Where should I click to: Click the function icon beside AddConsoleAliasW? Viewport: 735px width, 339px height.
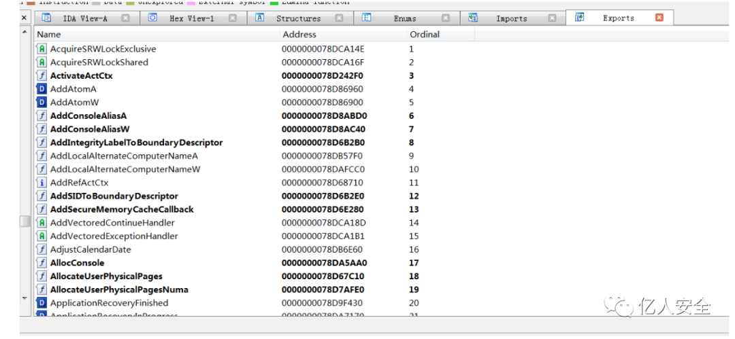click(42, 129)
